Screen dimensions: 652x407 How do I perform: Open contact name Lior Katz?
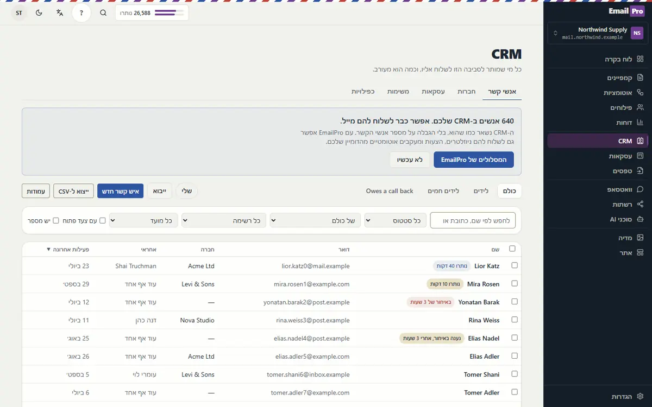(x=487, y=266)
